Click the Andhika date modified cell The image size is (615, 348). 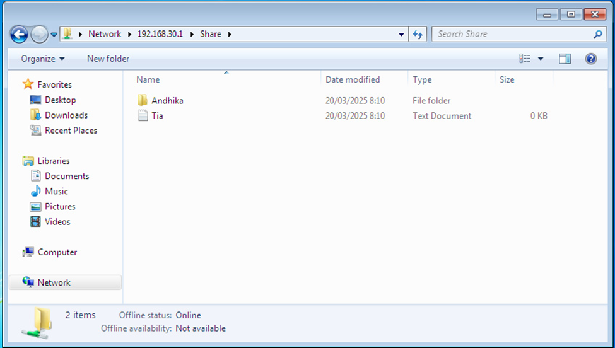(x=355, y=101)
